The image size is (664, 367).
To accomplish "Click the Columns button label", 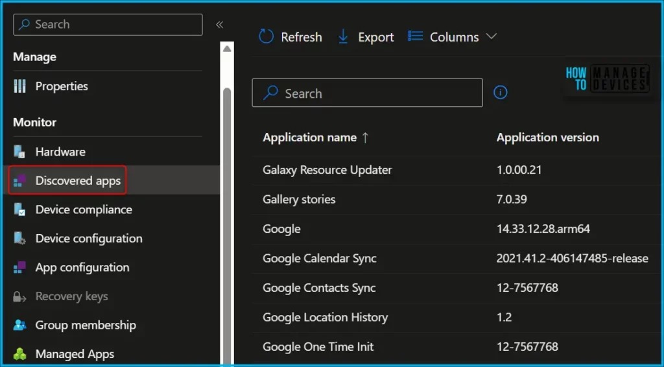I will click(x=454, y=37).
